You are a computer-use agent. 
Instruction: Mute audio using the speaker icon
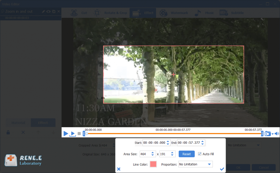click(277, 134)
